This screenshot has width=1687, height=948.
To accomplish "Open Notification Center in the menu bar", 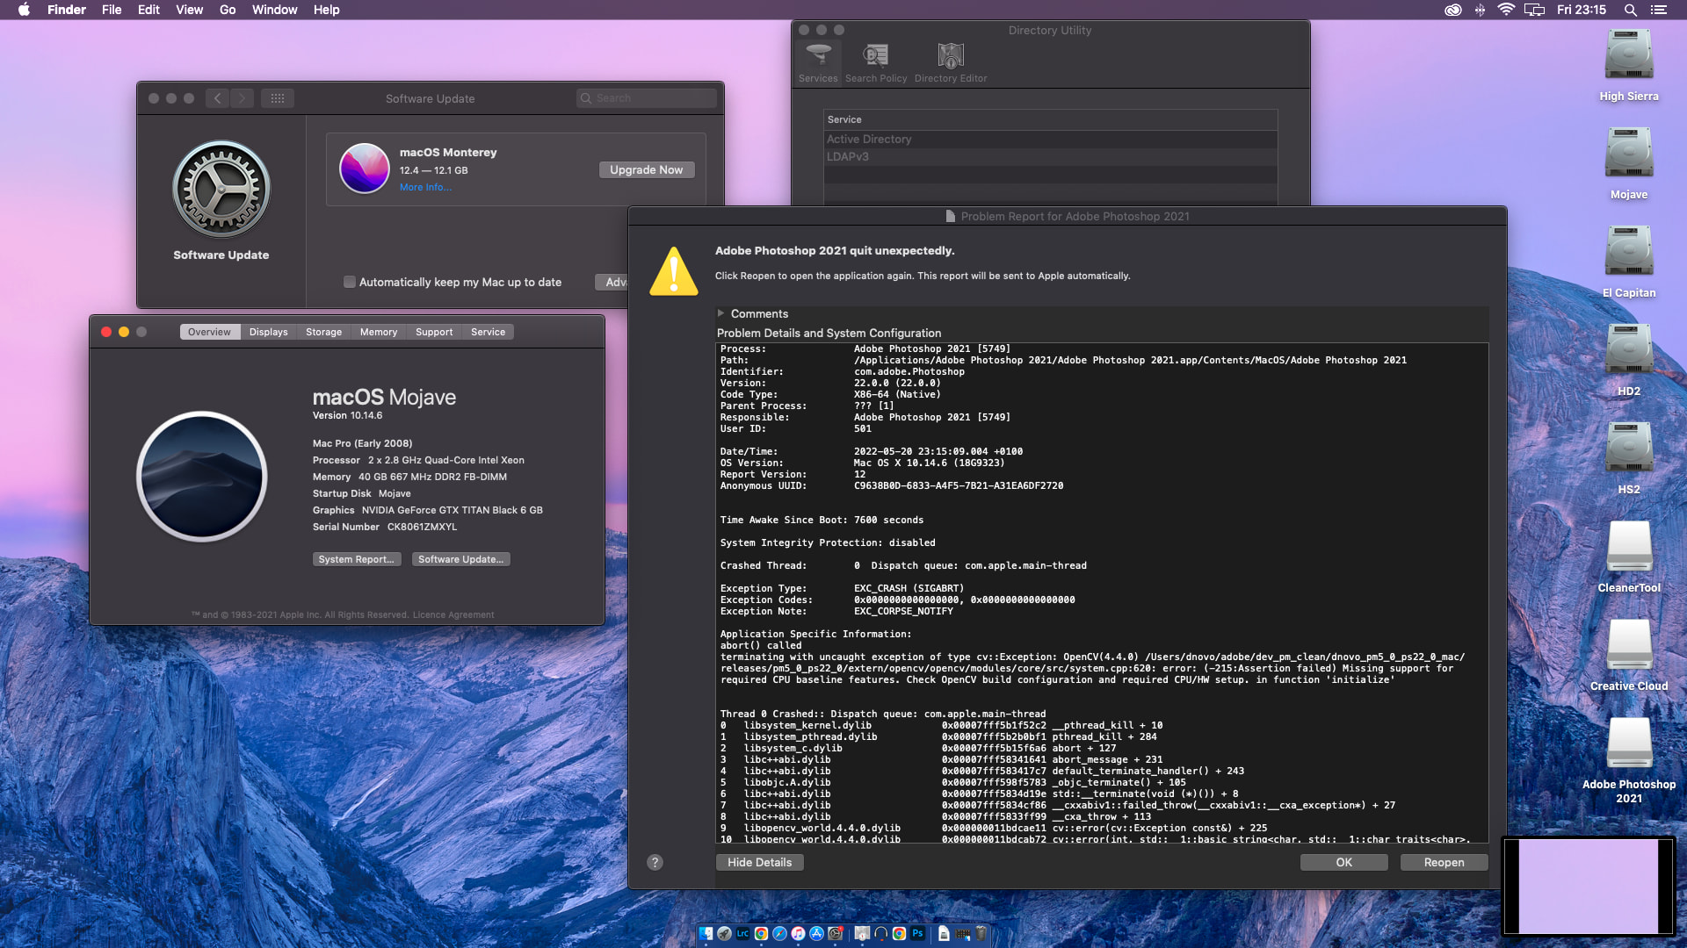I will [1658, 10].
